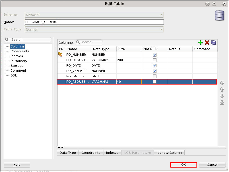Open the Table Type dropdown

[161, 29]
